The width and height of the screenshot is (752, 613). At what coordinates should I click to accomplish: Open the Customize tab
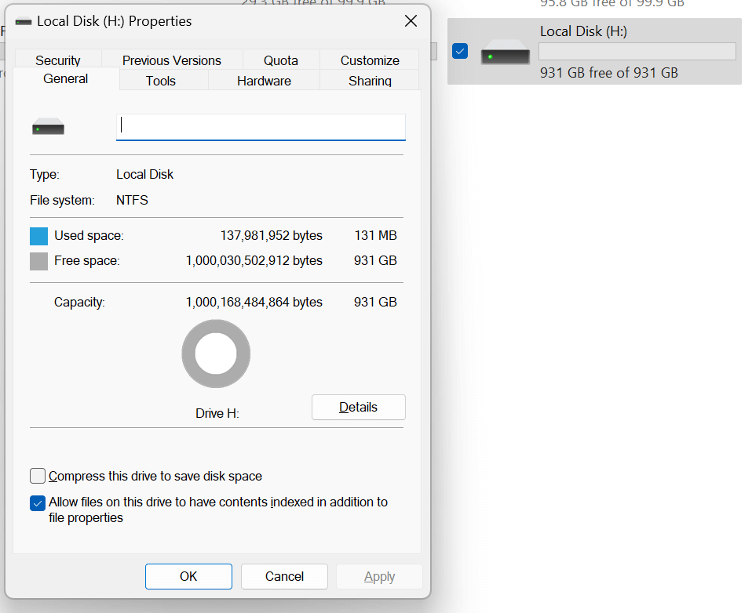(370, 60)
